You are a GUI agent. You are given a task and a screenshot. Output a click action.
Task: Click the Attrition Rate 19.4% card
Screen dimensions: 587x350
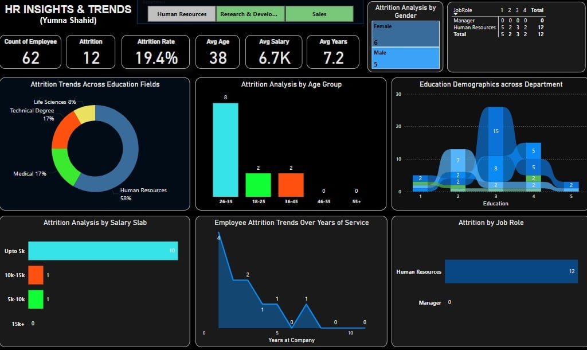(156, 52)
